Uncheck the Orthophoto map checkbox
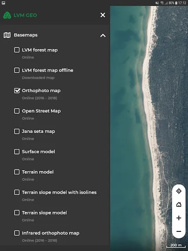Image resolution: width=188 pixels, height=251 pixels. tap(17, 91)
